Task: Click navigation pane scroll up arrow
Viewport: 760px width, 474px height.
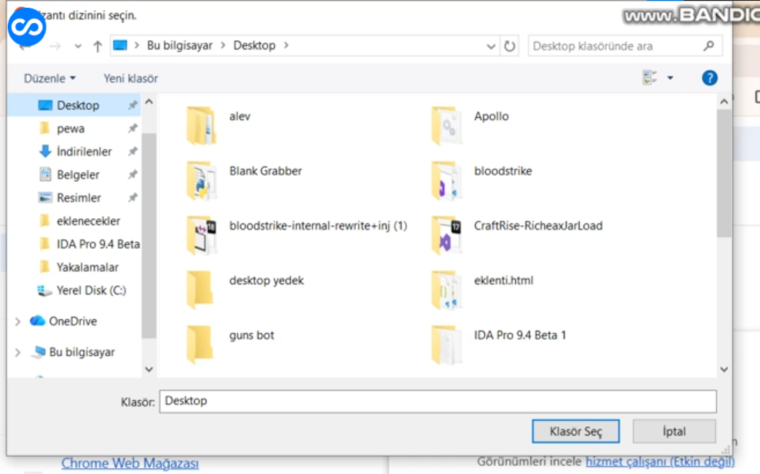Action: [149, 102]
